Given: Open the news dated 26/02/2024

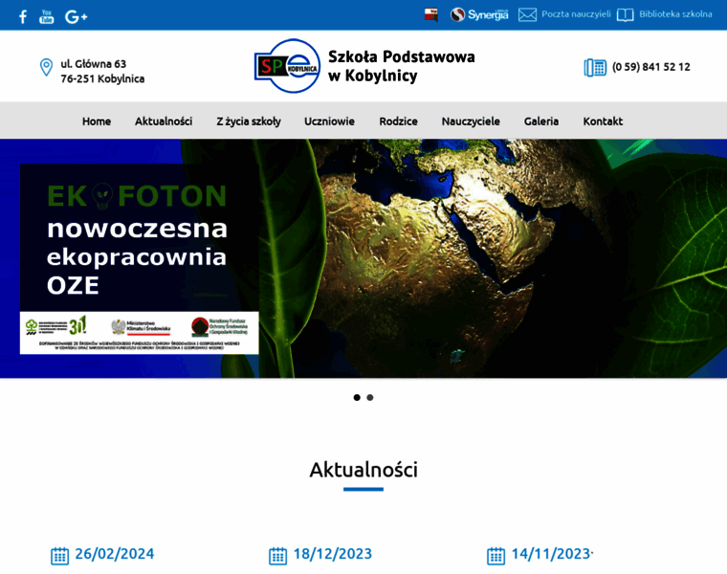Looking at the screenshot, I should [115, 554].
